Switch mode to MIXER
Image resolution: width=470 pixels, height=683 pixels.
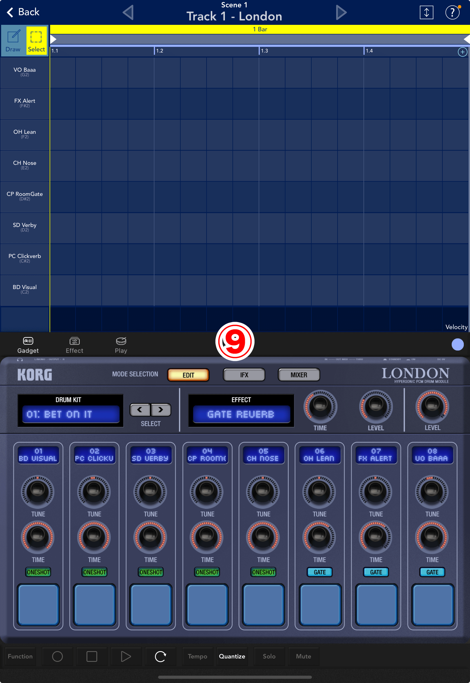click(x=299, y=375)
